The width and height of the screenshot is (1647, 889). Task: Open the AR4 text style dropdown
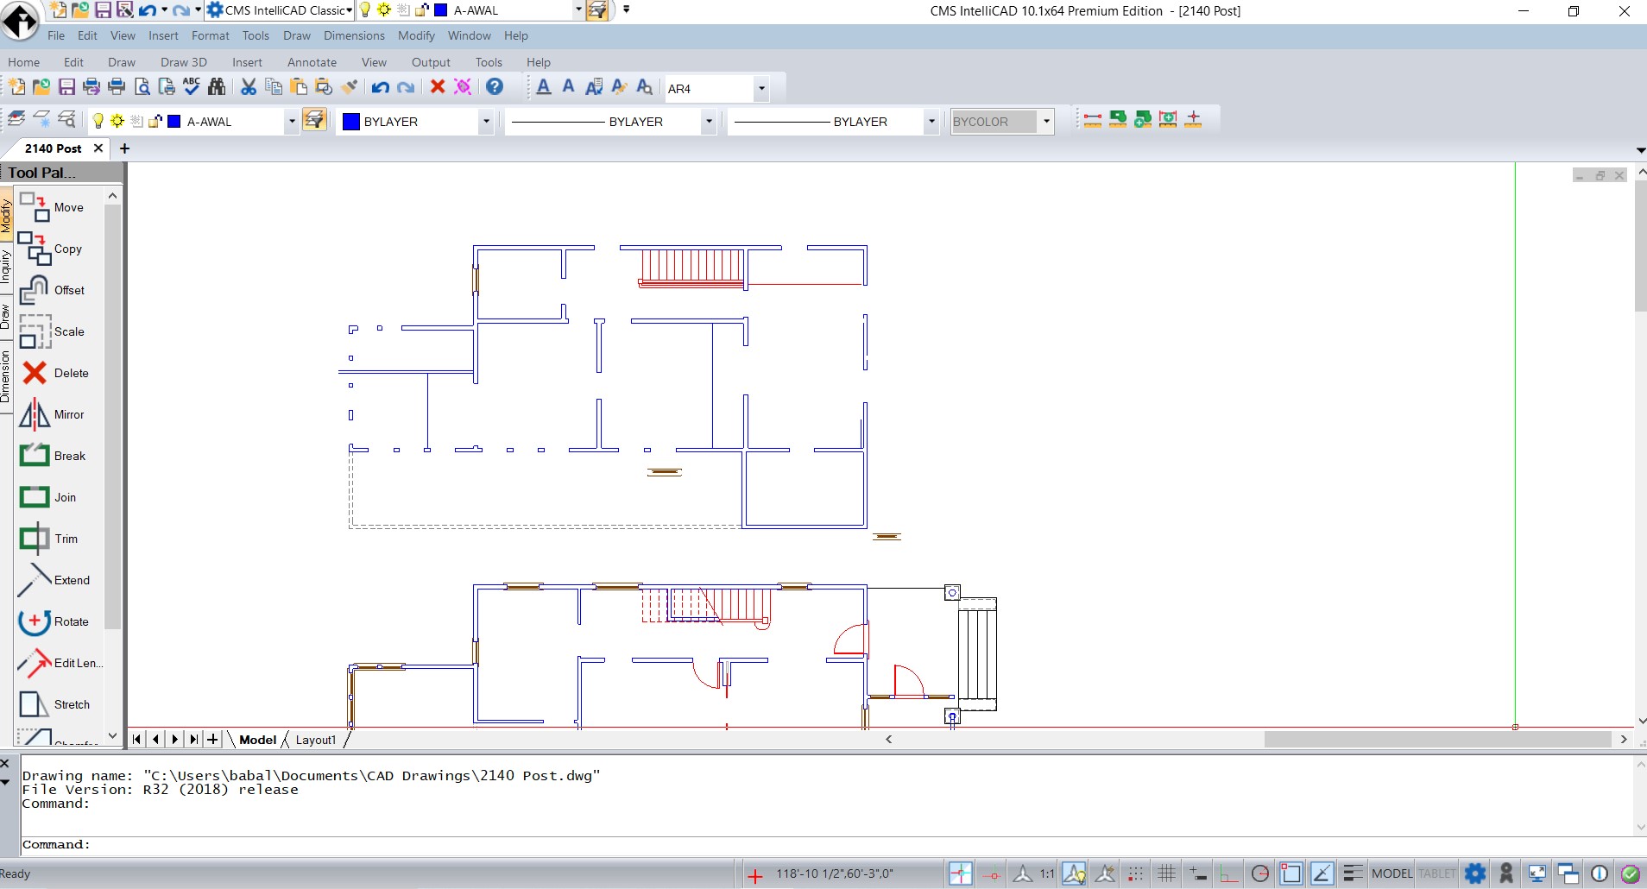tap(760, 88)
